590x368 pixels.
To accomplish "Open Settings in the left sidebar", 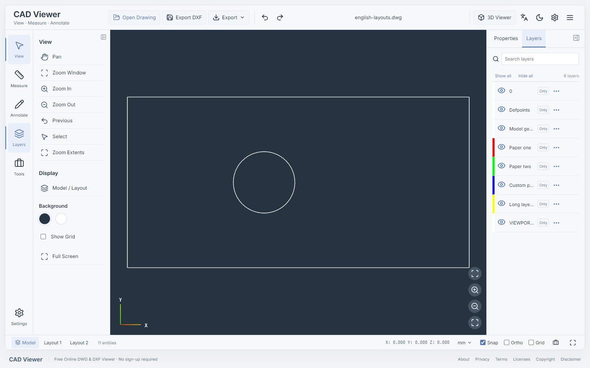I will click(19, 317).
